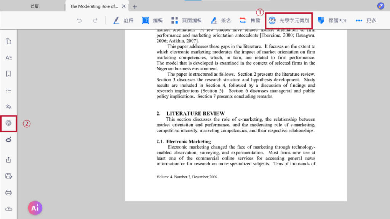Open the translate sidebar icon
390x219 pixels.
(8, 106)
